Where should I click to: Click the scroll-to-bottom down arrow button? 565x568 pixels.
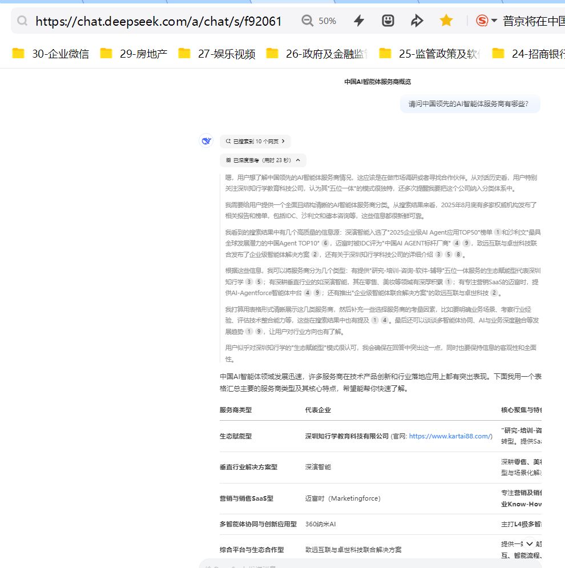point(530,543)
